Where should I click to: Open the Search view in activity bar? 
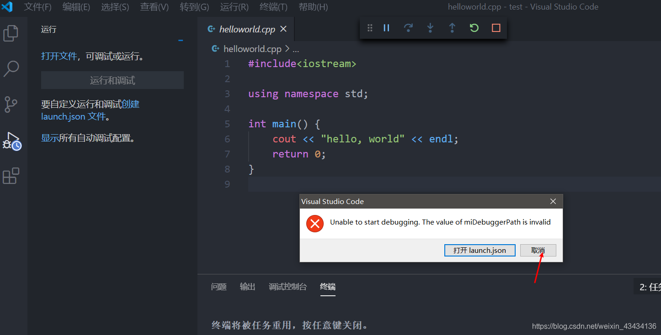(11, 69)
